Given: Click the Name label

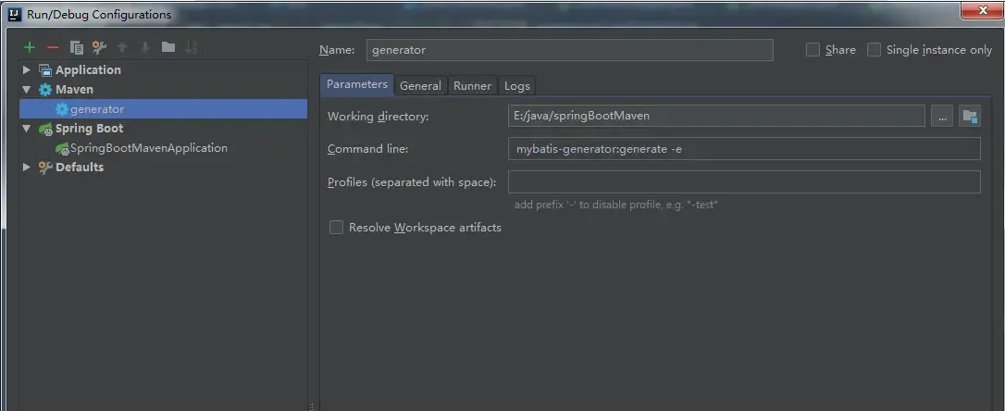Looking at the screenshot, I should coord(337,50).
